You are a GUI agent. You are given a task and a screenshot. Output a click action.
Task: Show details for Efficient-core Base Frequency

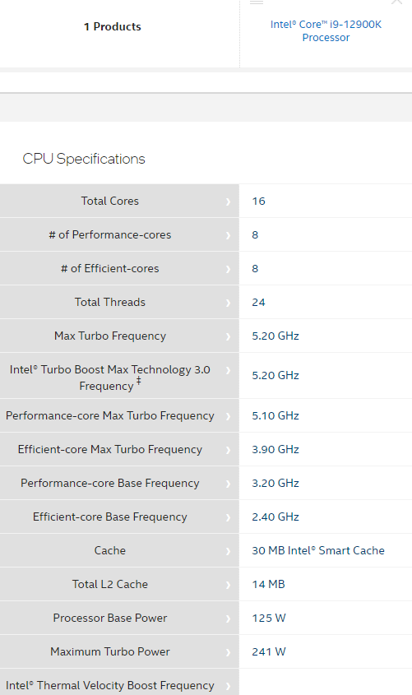click(228, 517)
